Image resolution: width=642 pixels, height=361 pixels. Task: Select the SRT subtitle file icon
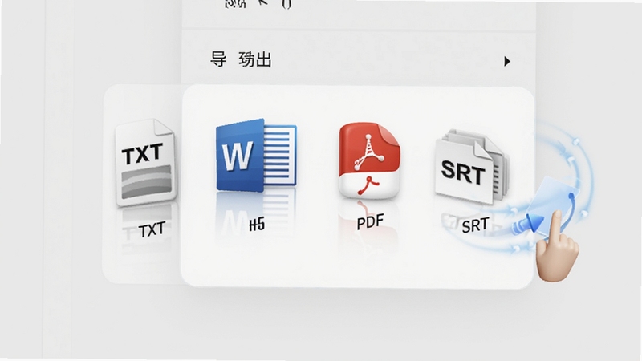pos(471,166)
